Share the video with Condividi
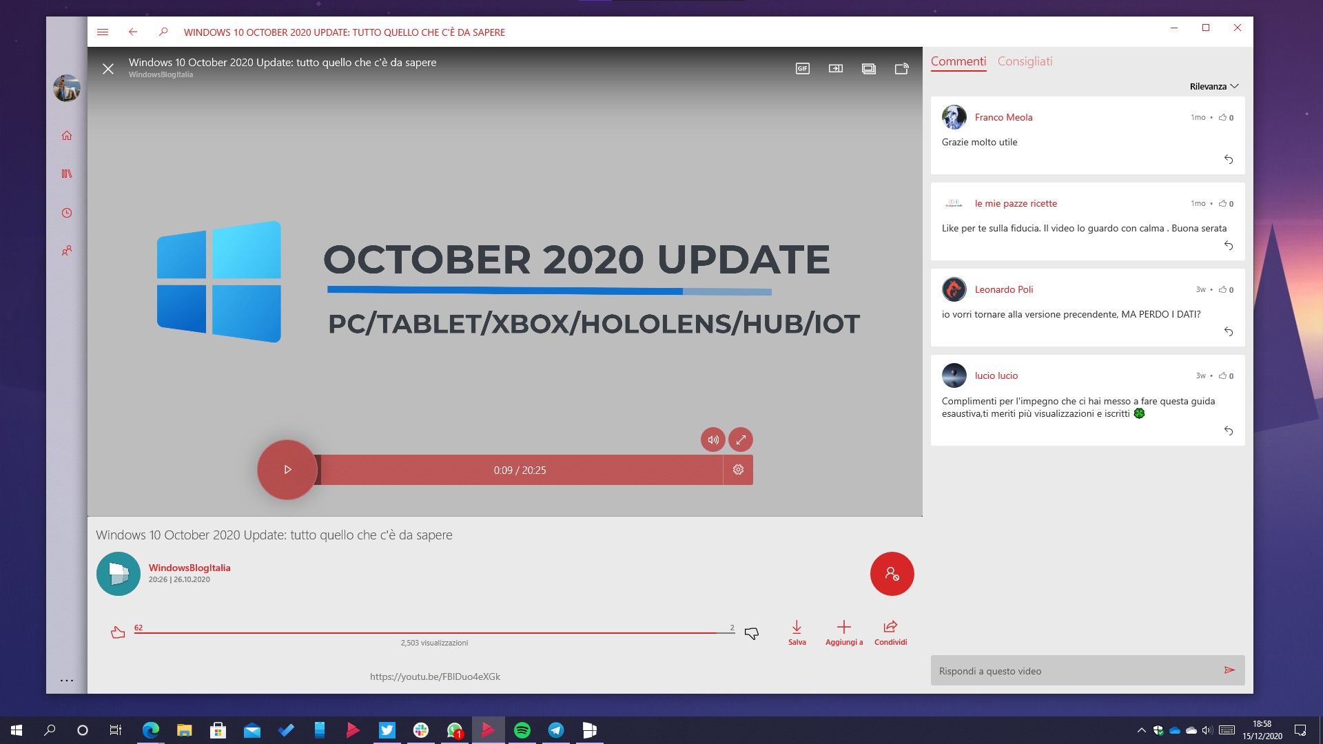Image resolution: width=1323 pixels, height=744 pixels. pos(890,632)
